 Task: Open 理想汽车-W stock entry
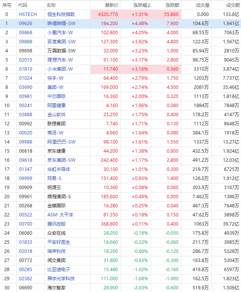pos(60,60)
